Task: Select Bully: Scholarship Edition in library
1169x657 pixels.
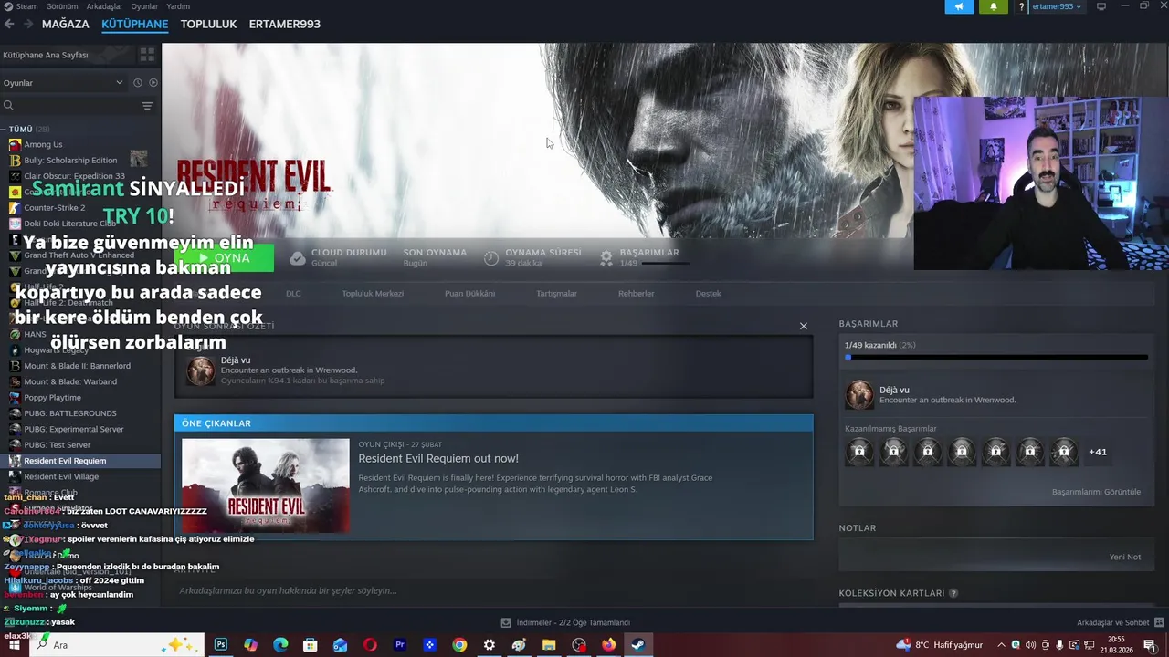Action: (70, 161)
